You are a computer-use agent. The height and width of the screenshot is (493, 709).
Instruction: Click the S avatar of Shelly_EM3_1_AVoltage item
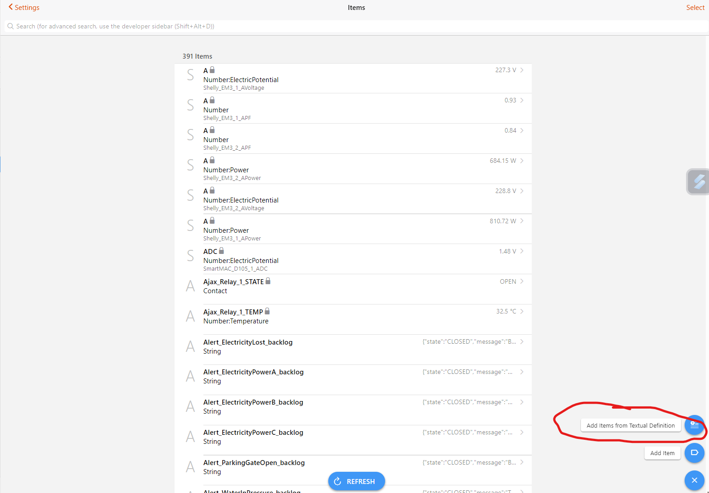pos(190,75)
